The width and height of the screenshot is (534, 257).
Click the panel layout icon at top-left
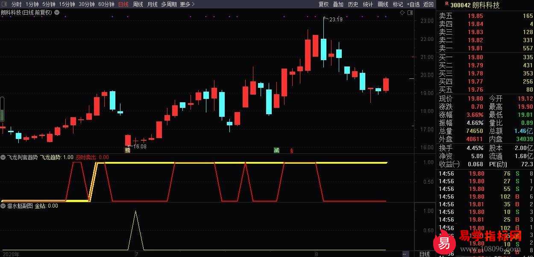pos(4,4)
